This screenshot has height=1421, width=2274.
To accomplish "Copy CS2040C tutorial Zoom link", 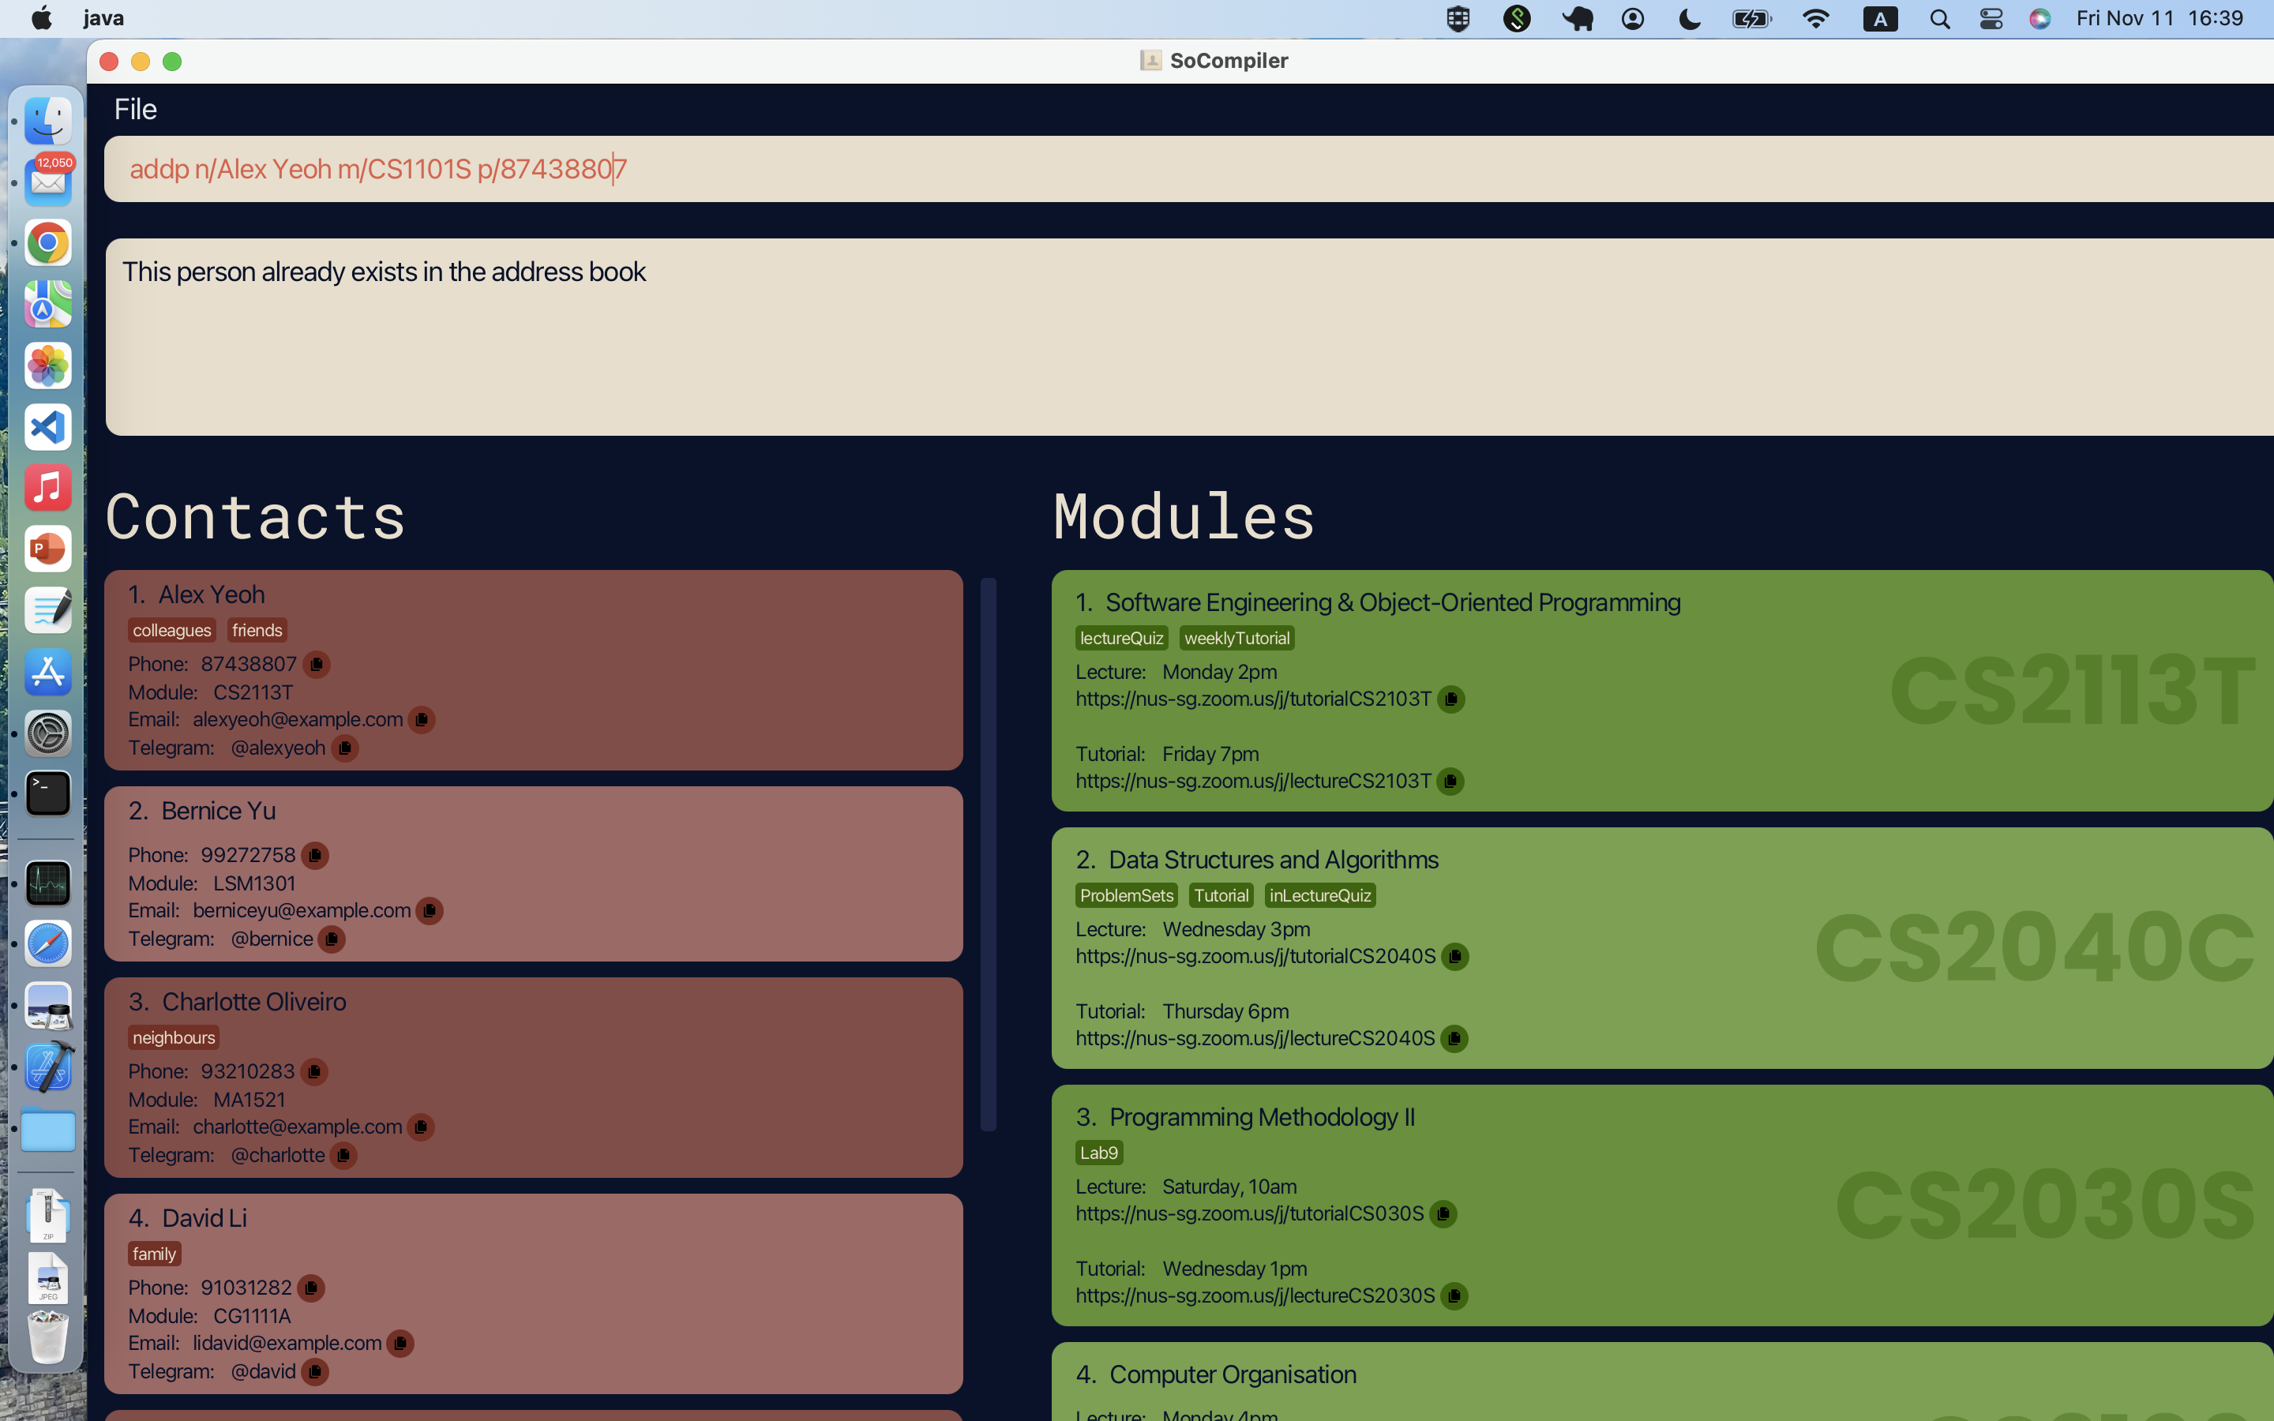I will (1454, 1038).
